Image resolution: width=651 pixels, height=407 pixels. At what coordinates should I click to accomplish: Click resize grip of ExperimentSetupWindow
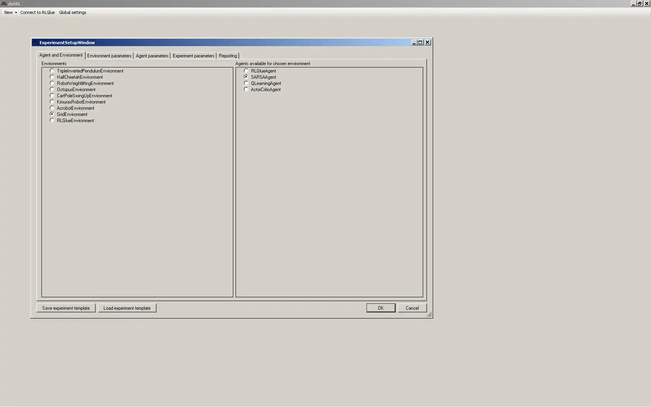click(429, 315)
